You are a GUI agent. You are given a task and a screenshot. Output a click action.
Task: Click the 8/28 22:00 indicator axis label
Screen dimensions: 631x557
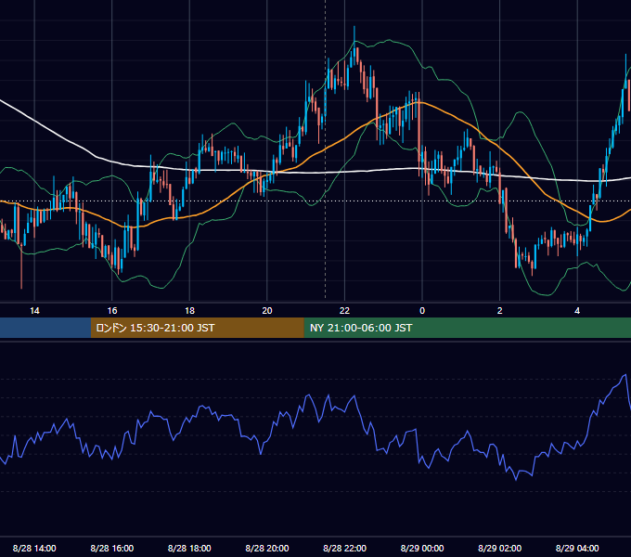point(345,548)
